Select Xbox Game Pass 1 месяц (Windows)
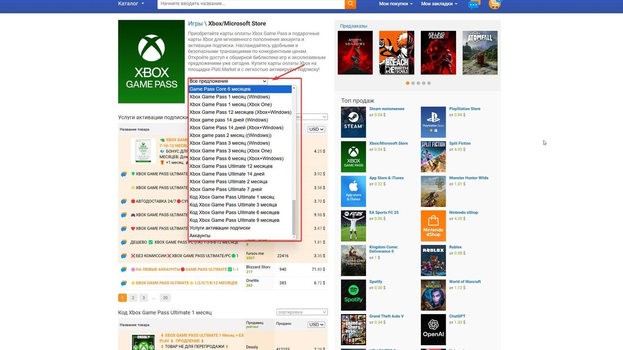The height and width of the screenshot is (350, 623). click(x=240, y=97)
